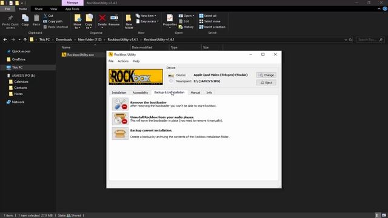This screenshot has height=218, width=388.
Task: Click the Rename icon
Action: pyautogui.click(x=114, y=18)
